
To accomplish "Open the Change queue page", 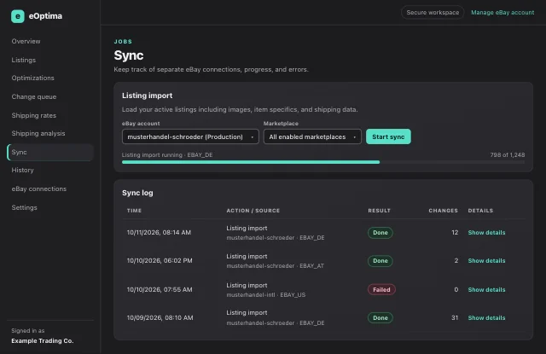I will (34, 96).
